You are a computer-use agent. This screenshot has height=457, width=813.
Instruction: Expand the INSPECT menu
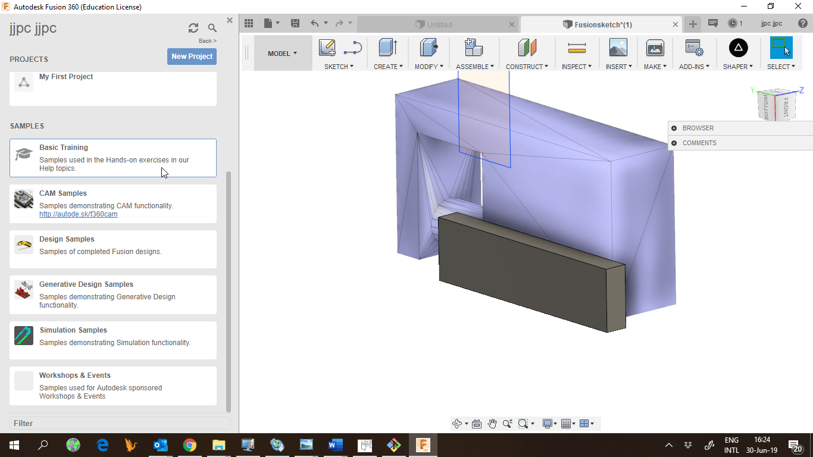[x=577, y=67]
